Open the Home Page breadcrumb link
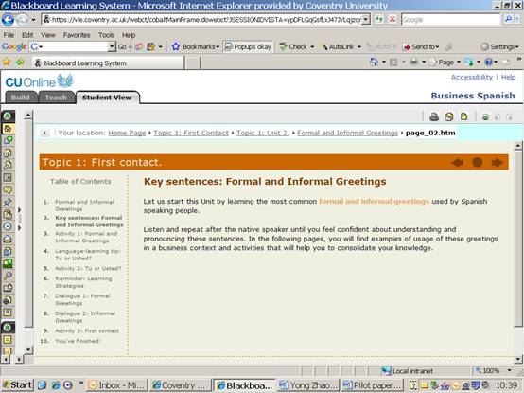This screenshot has width=524, height=393. 127,133
